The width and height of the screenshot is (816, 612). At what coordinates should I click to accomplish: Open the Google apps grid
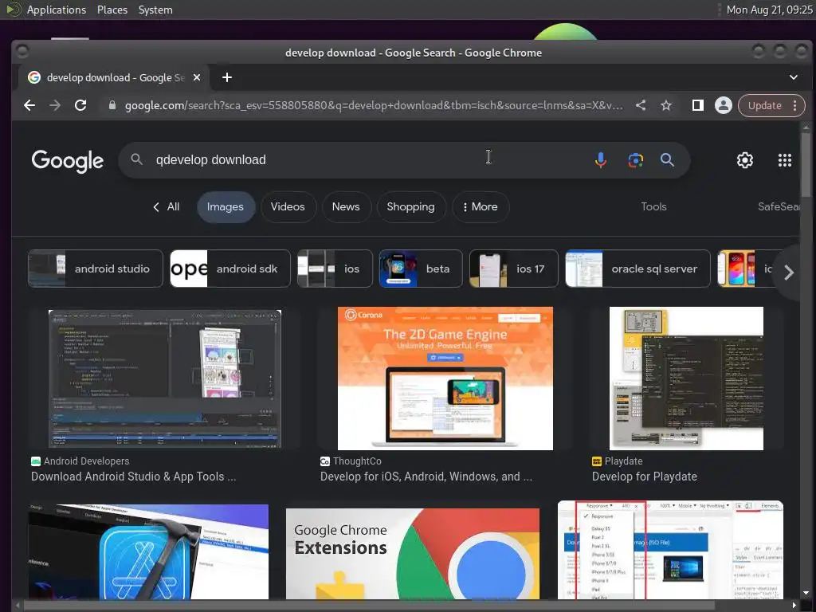pos(785,159)
